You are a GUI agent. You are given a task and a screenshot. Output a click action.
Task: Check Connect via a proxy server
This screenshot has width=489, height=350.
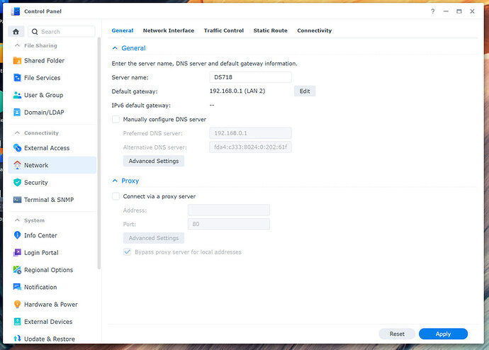[x=116, y=196]
